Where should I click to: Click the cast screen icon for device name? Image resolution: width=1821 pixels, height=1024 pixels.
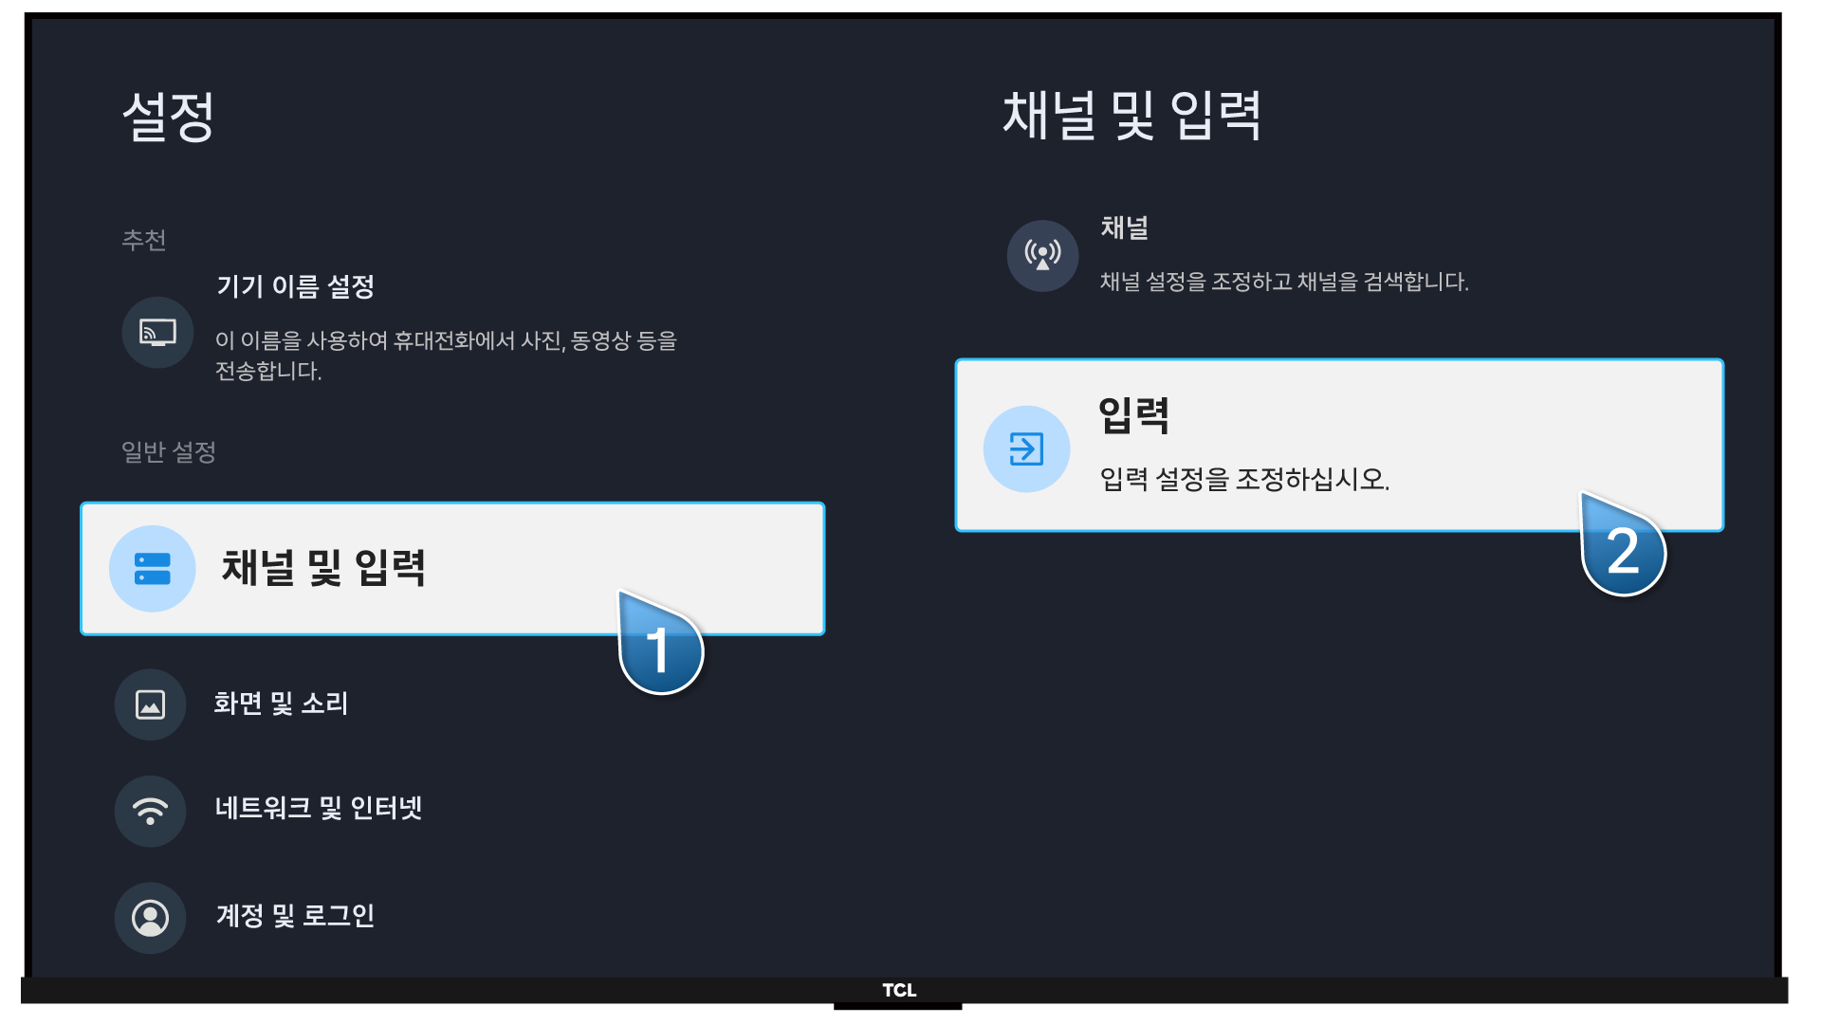point(157,333)
